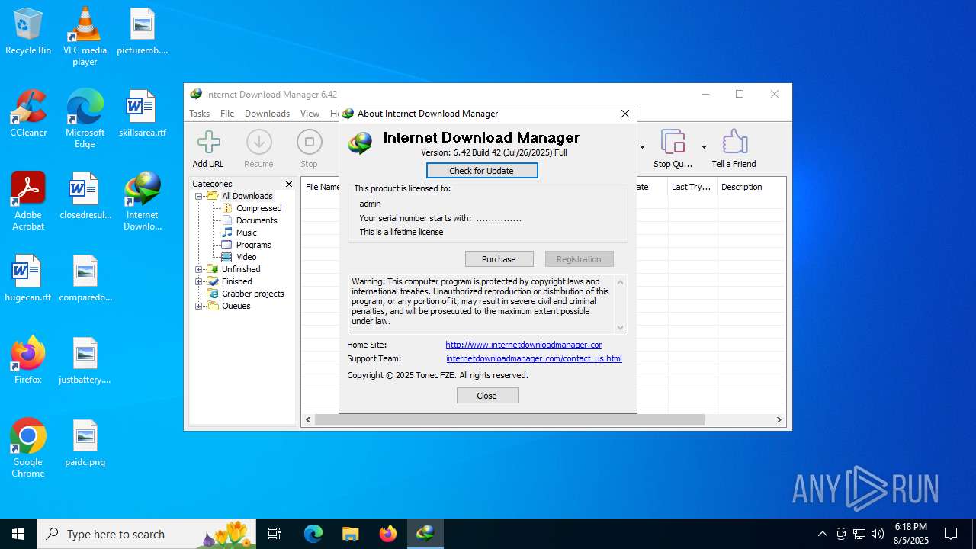Viewport: 976px width, 549px height.
Task: Click the Registration button
Action: pos(579,259)
